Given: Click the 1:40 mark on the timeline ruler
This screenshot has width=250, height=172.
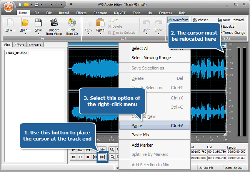Looking at the screenshot, I should click(x=210, y=141).
